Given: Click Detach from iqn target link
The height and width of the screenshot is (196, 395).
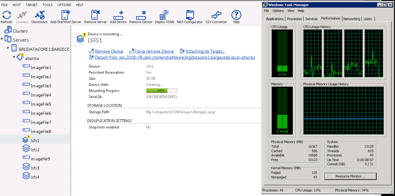Looking at the screenshot, I should (175, 57).
